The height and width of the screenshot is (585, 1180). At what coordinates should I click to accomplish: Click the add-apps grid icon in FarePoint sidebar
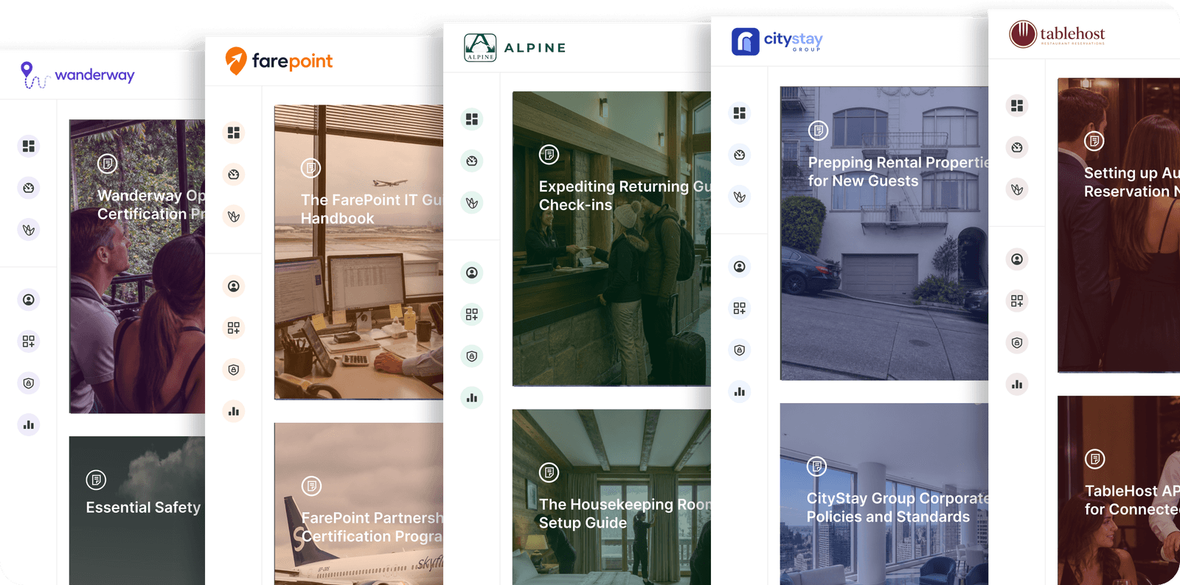[x=234, y=328]
